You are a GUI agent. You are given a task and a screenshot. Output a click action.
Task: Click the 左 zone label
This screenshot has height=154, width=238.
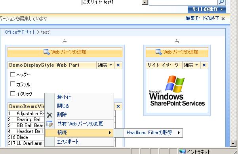tap(65, 41)
